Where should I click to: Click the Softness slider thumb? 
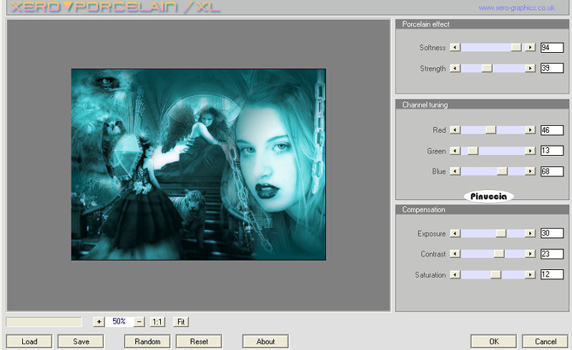click(516, 47)
